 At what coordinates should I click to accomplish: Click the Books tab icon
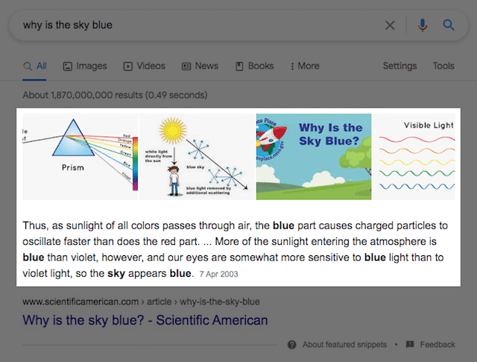pos(239,66)
